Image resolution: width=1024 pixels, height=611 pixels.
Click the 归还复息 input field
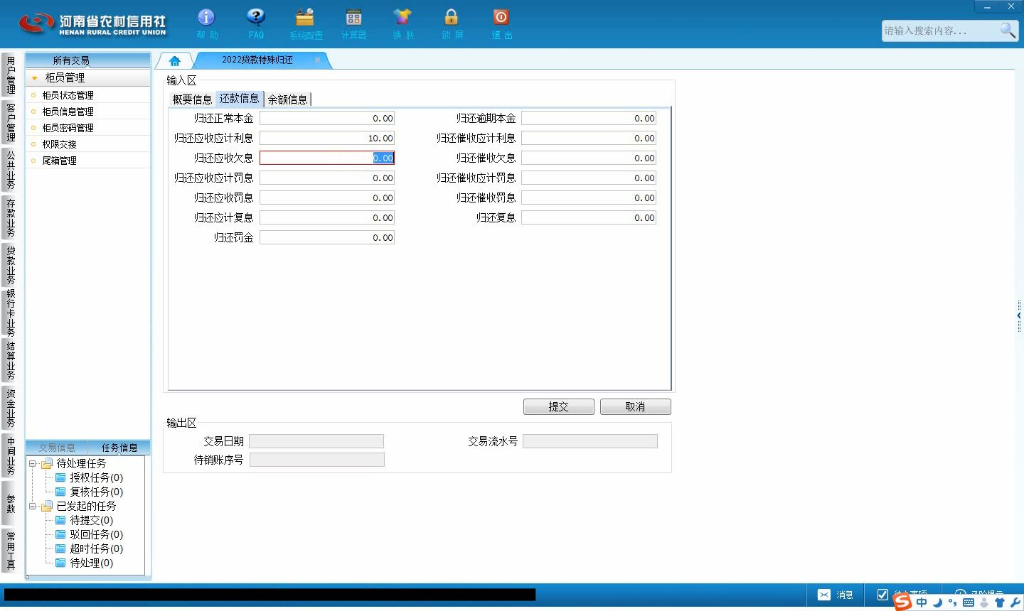pos(589,218)
